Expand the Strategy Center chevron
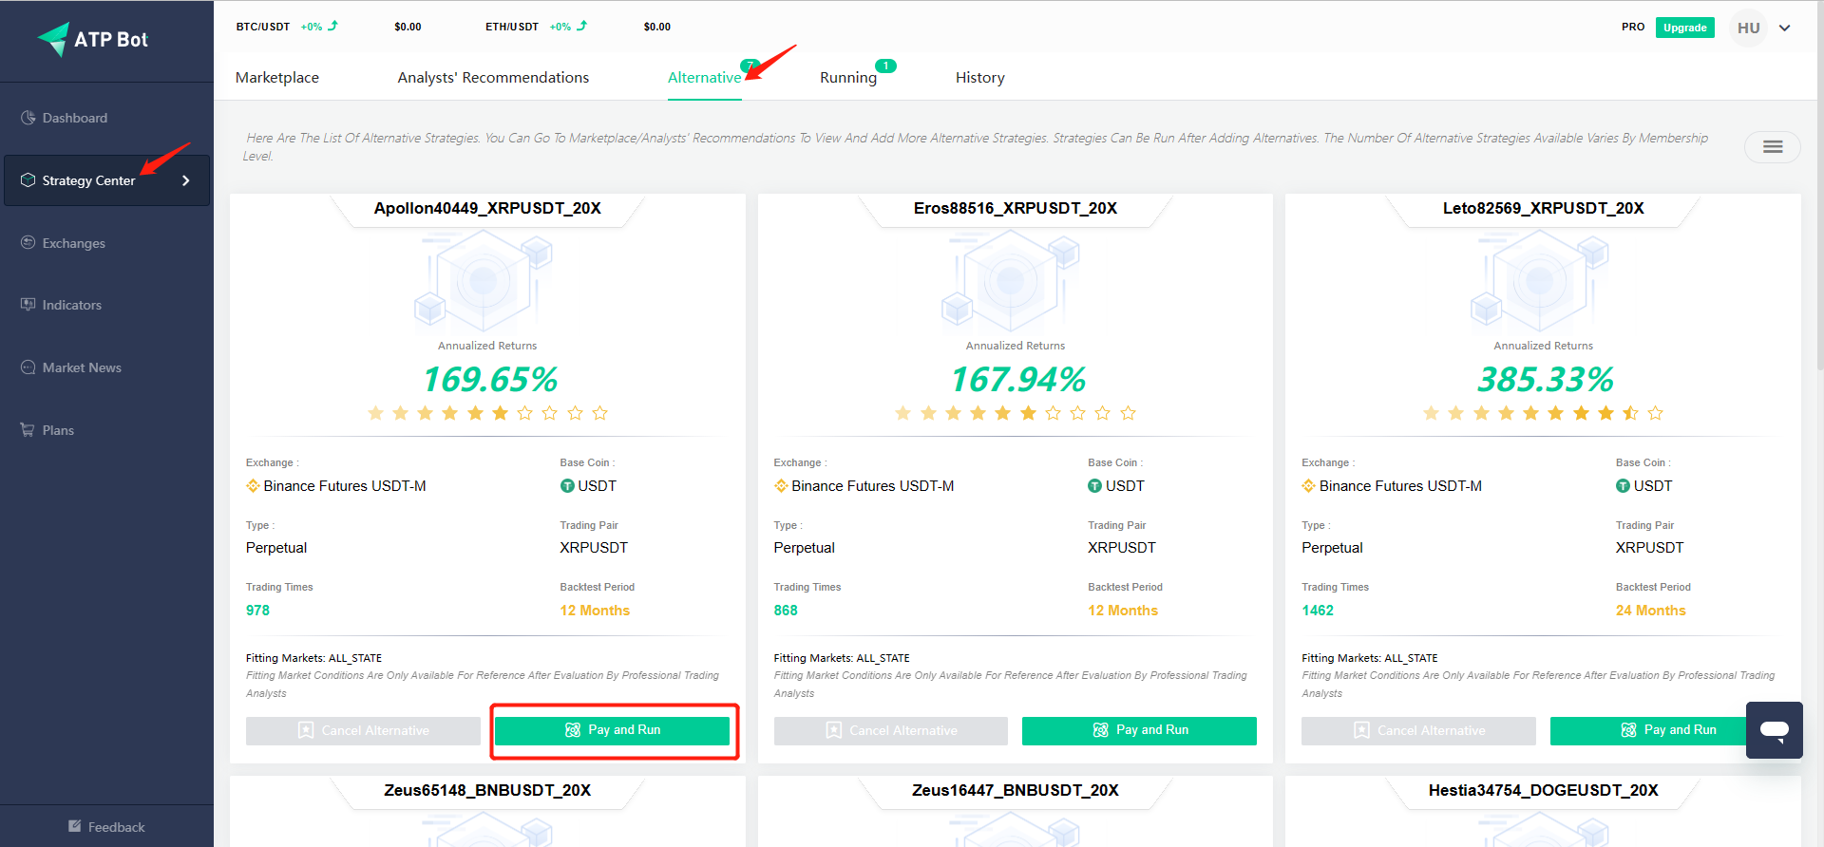 tap(186, 180)
